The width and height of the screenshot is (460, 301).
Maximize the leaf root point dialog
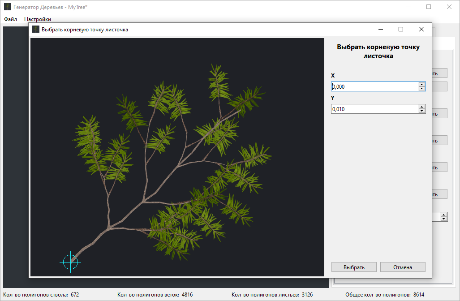point(401,29)
